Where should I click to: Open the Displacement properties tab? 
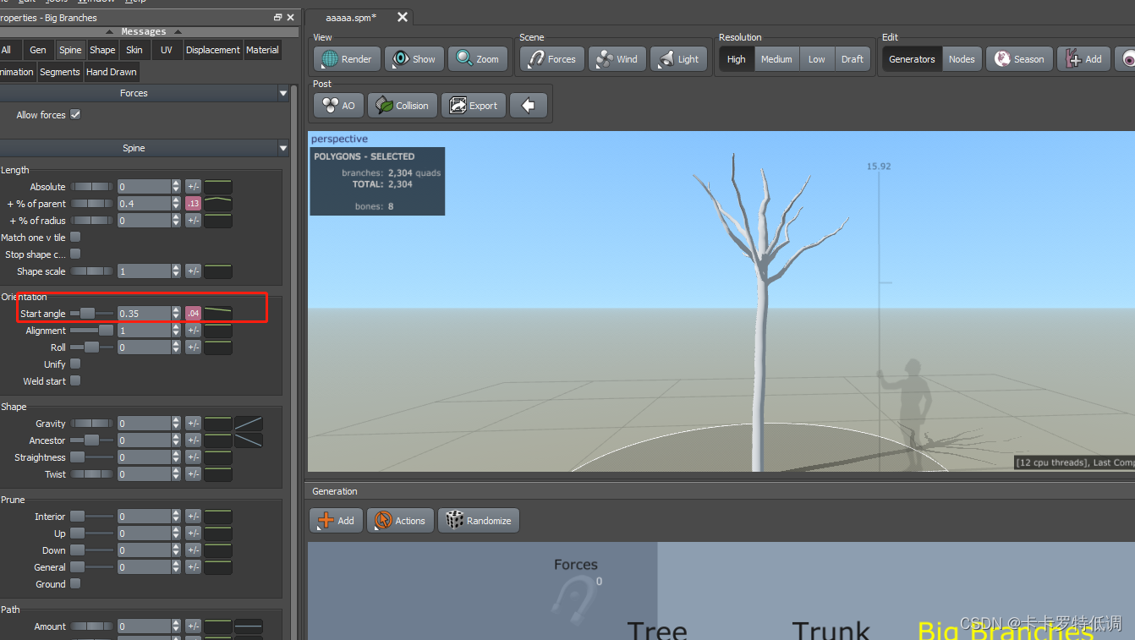pyautogui.click(x=212, y=51)
